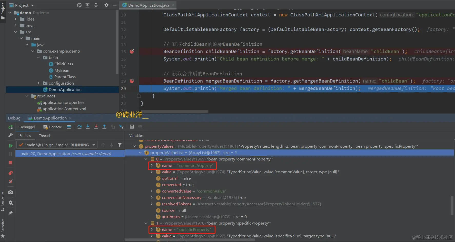
Task: Expand the .idea folder
Action: point(16,19)
